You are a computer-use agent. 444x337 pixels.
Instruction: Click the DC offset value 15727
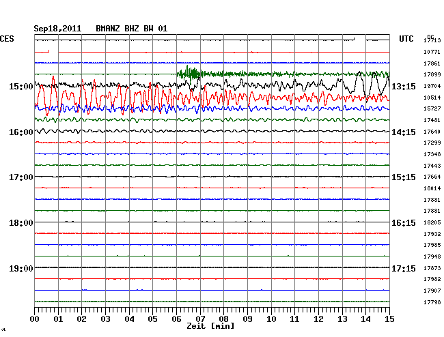(x=432, y=108)
